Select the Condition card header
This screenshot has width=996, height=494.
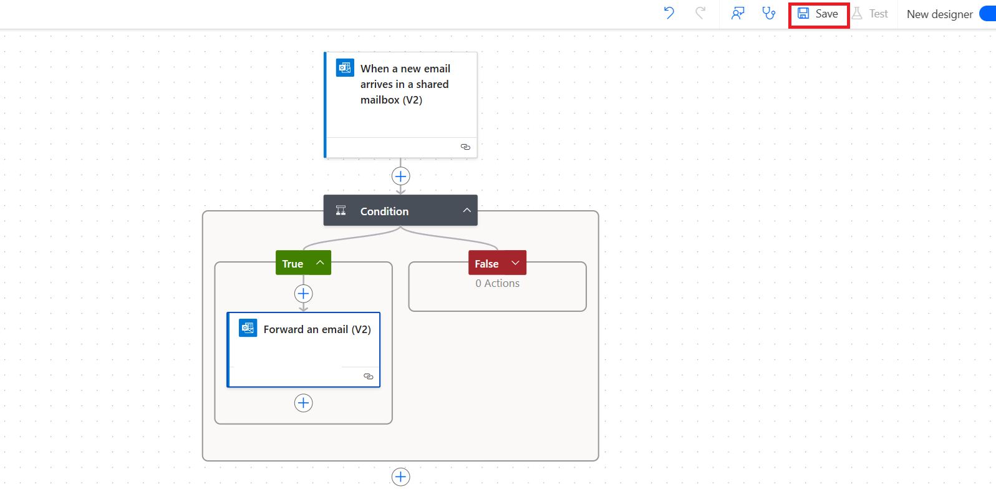click(x=400, y=211)
